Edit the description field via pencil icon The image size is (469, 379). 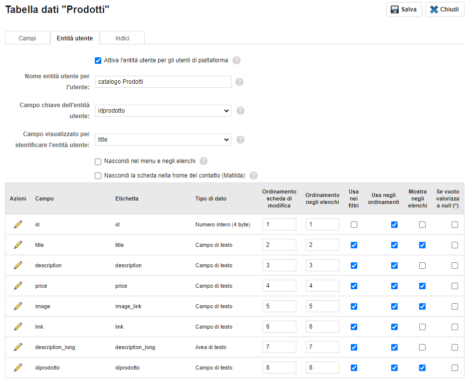click(18, 265)
